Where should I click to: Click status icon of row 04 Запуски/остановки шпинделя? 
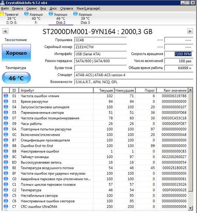[x=6, y=107]
